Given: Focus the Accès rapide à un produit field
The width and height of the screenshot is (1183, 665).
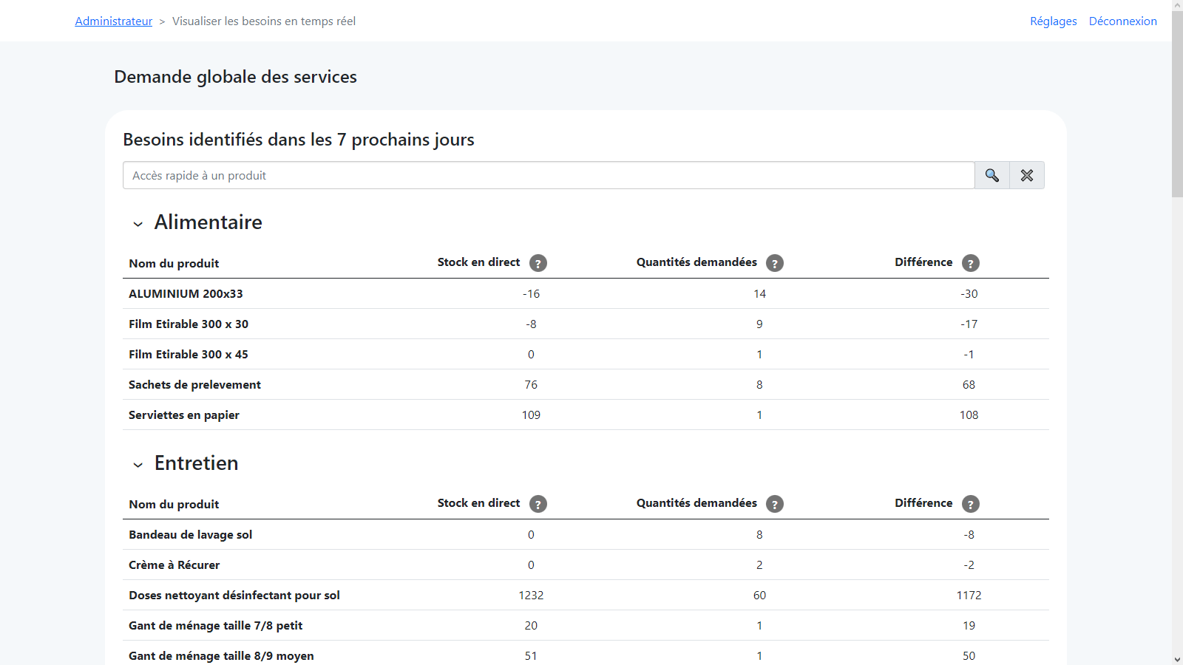Looking at the screenshot, I should pos(549,175).
